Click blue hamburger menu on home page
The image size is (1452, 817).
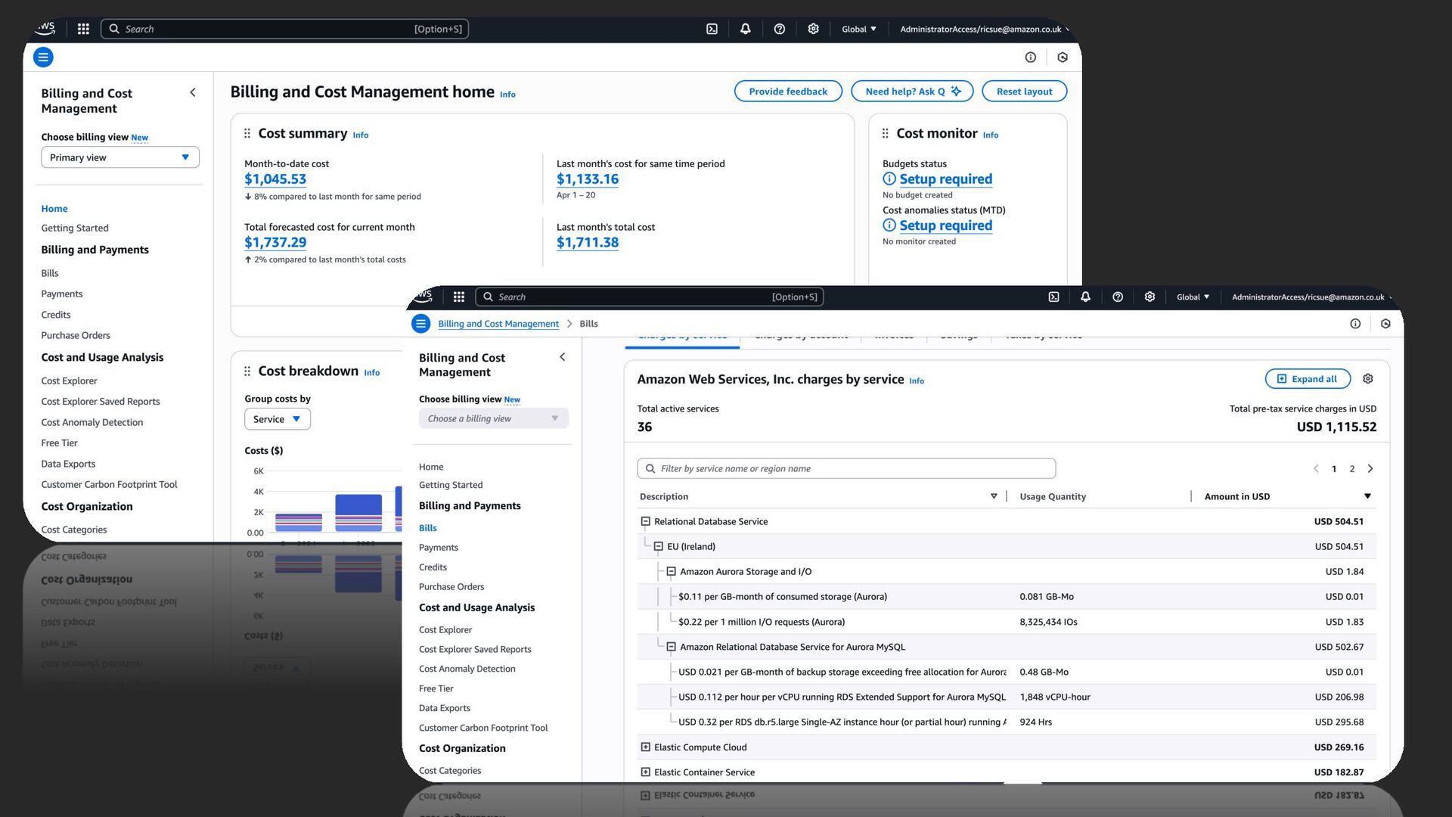tap(43, 57)
